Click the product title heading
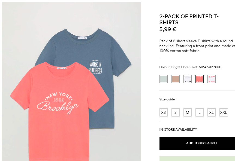Screen dimensions: 235x161 tap(189, 19)
